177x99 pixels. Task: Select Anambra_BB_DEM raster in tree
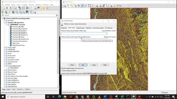[x=18, y=27]
